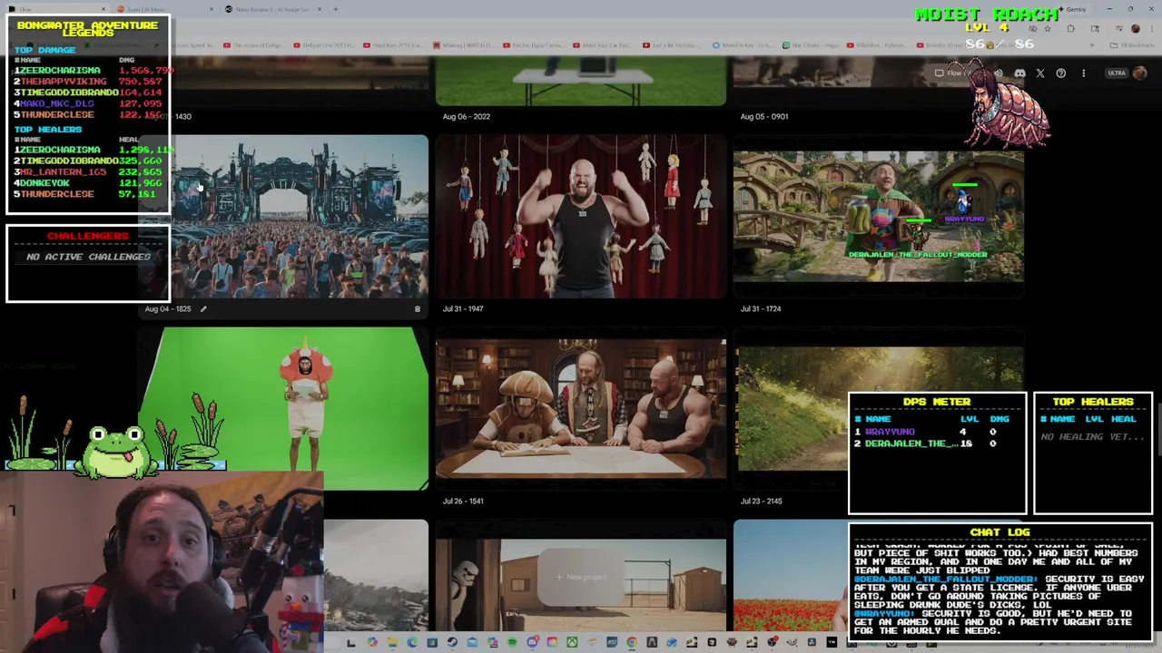This screenshot has width=1162, height=653.
Task: Delete the Aug 04 - 1825 project (trash icon)
Action: click(x=418, y=309)
